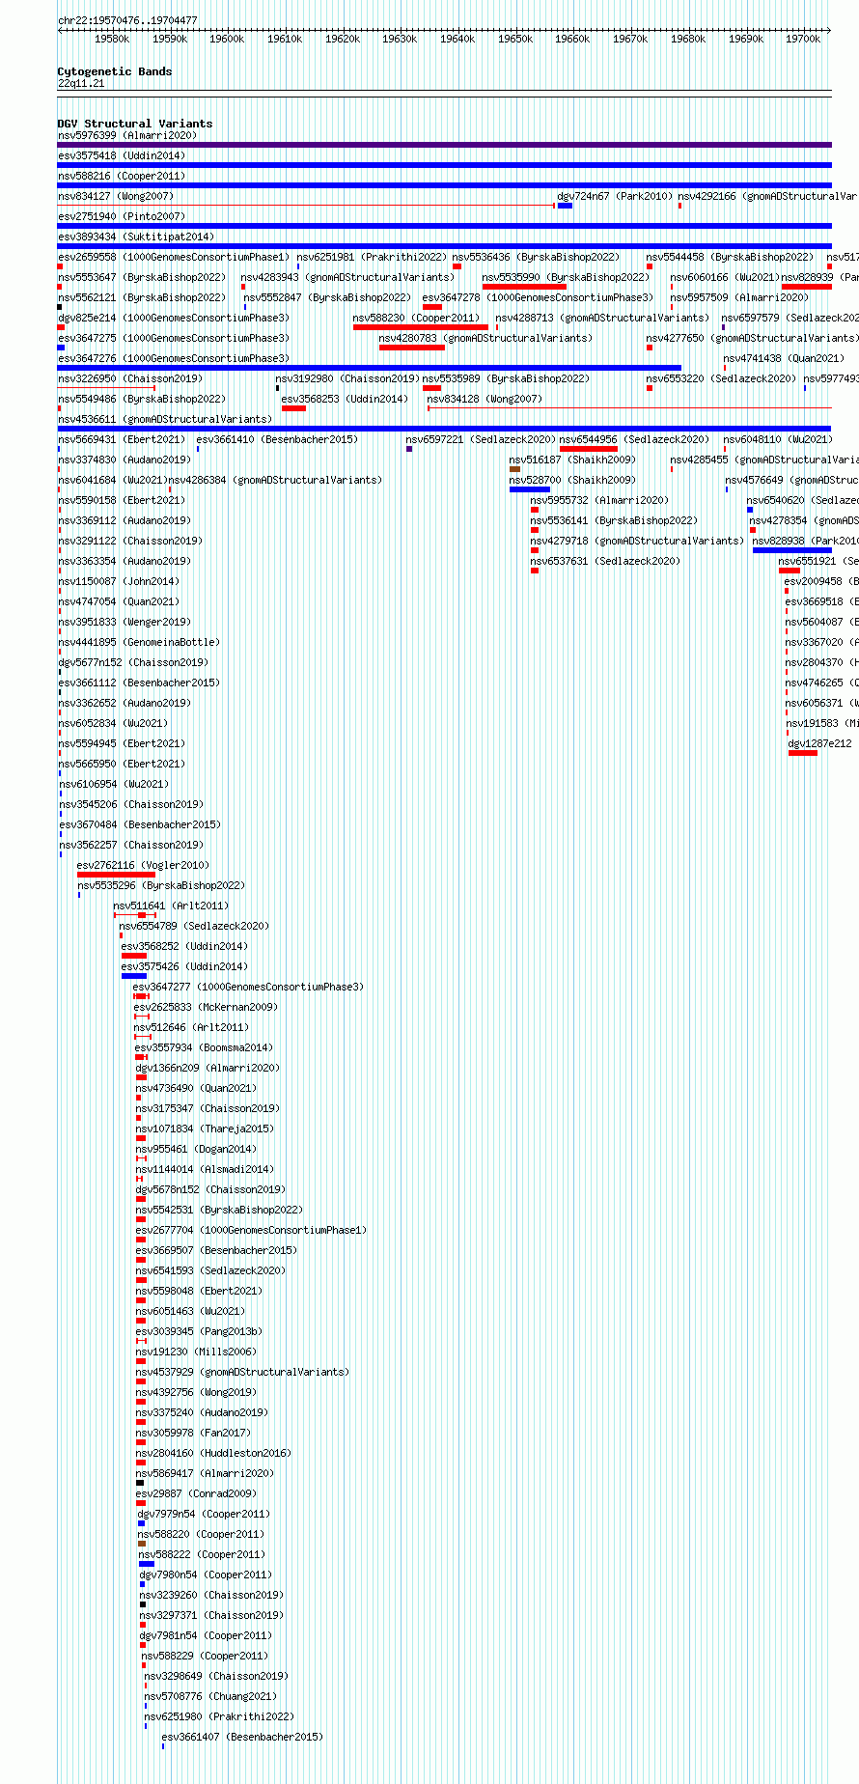Open nsv4286384 (gnomADStructuralVariants) entry
Viewport: 859px width, 1784px height.
click(x=275, y=480)
